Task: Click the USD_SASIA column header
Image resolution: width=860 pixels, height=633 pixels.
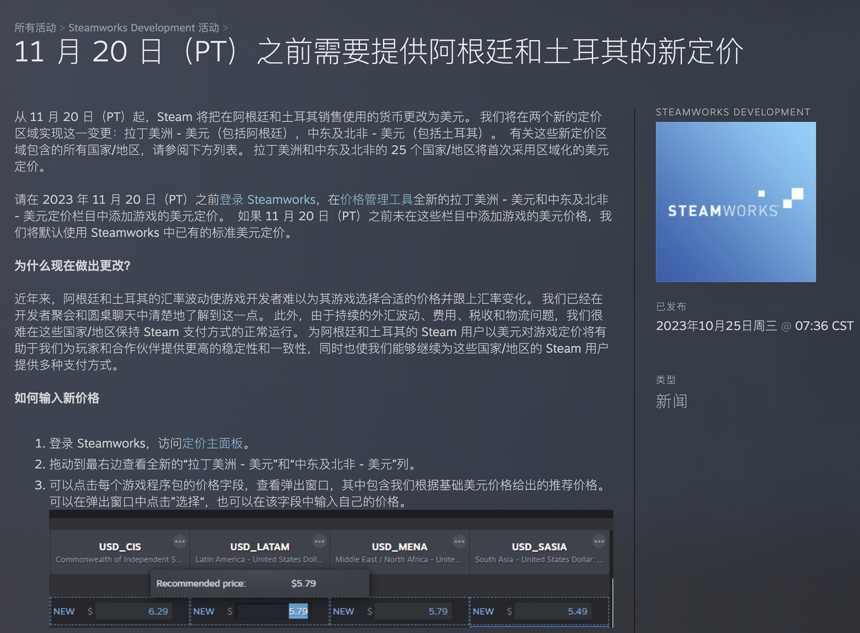Action: tap(540, 546)
